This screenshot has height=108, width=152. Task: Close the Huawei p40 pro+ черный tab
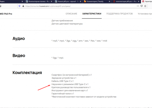pos(80,2)
